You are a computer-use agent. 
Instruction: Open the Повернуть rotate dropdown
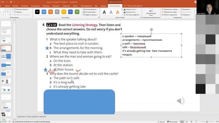pyautogui.click(x=185, y=15)
